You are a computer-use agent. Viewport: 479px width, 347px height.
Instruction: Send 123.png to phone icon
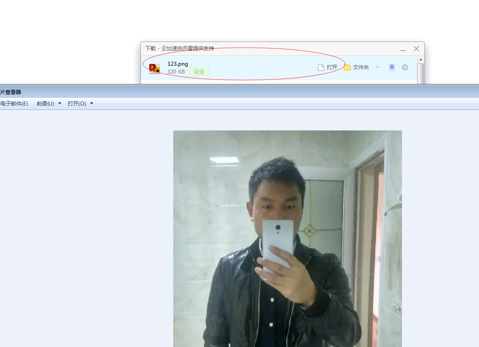pyautogui.click(x=392, y=67)
